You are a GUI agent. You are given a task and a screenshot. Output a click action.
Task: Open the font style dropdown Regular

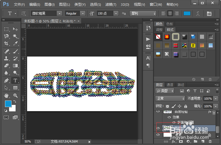(x=83, y=13)
